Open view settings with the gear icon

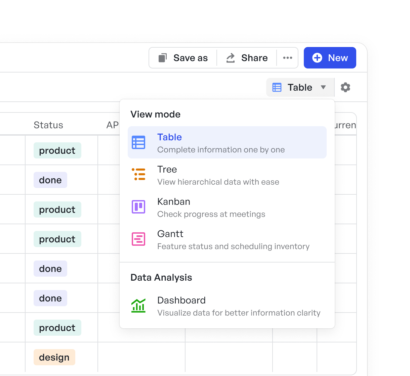pos(345,87)
